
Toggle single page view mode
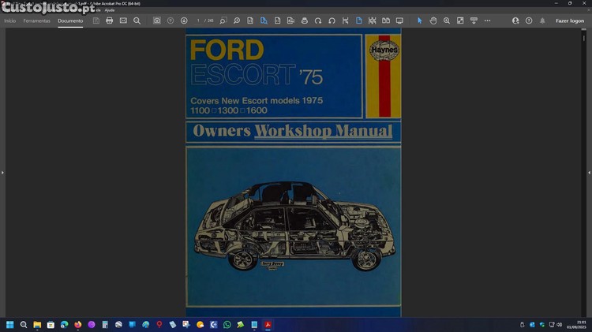pos(358,21)
